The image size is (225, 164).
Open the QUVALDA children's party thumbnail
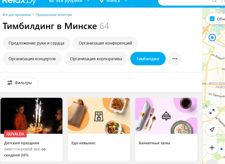pyautogui.click(x=31, y=116)
